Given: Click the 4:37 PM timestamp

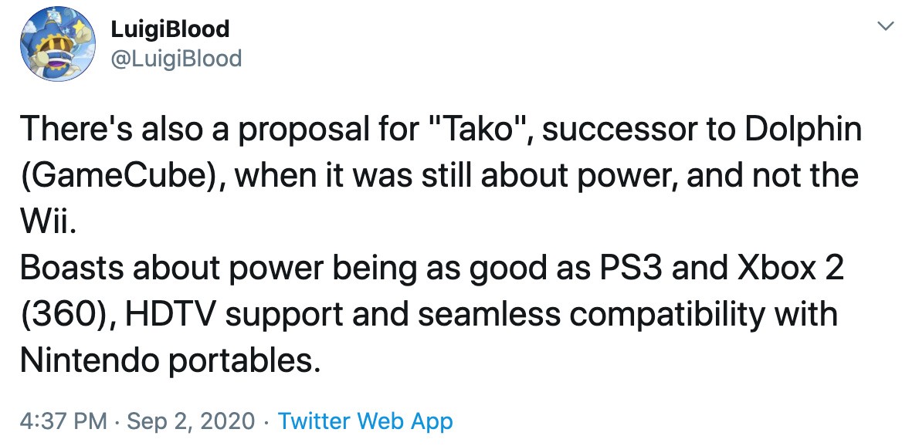Looking at the screenshot, I should pos(63,421).
